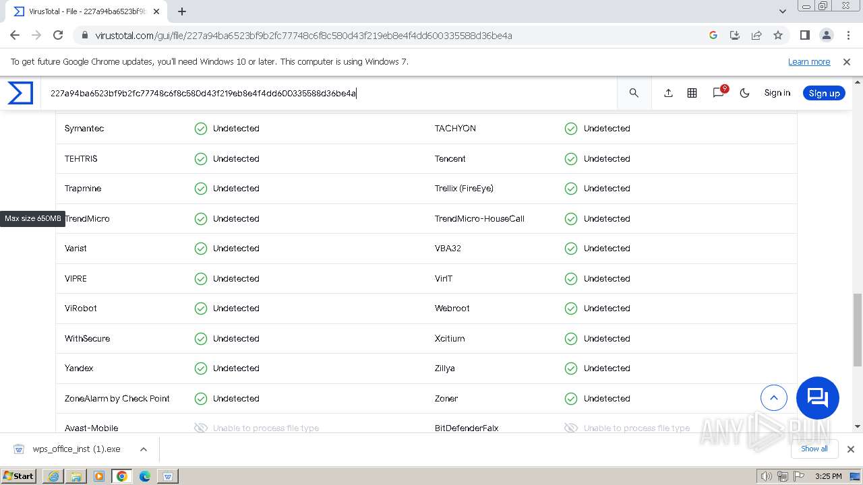Click the Sign up button

coord(824,93)
